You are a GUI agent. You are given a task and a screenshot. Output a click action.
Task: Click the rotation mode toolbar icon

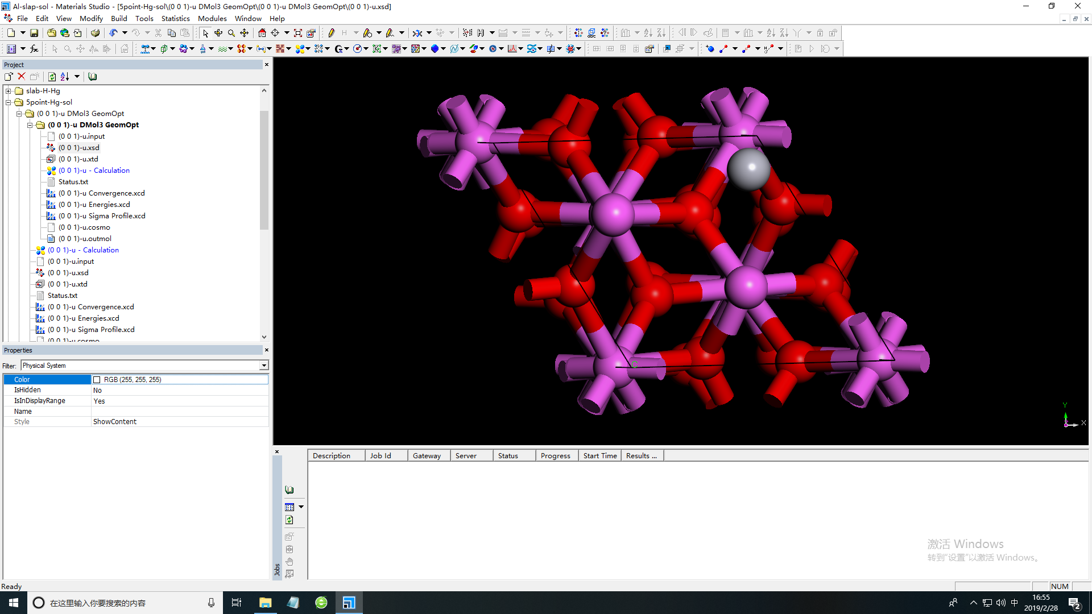218,33
